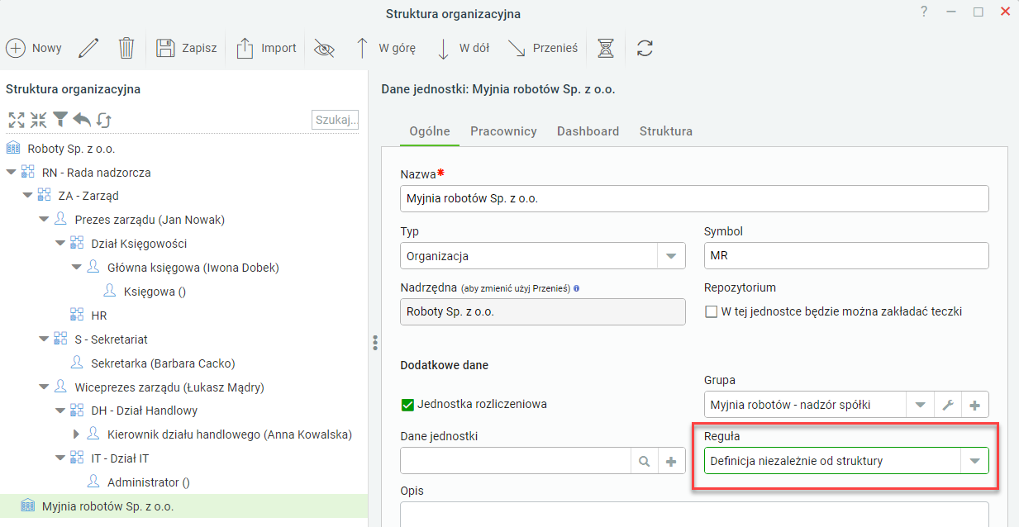
Task: Click the person icon of Sekretarka row
Action: (78, 363)
